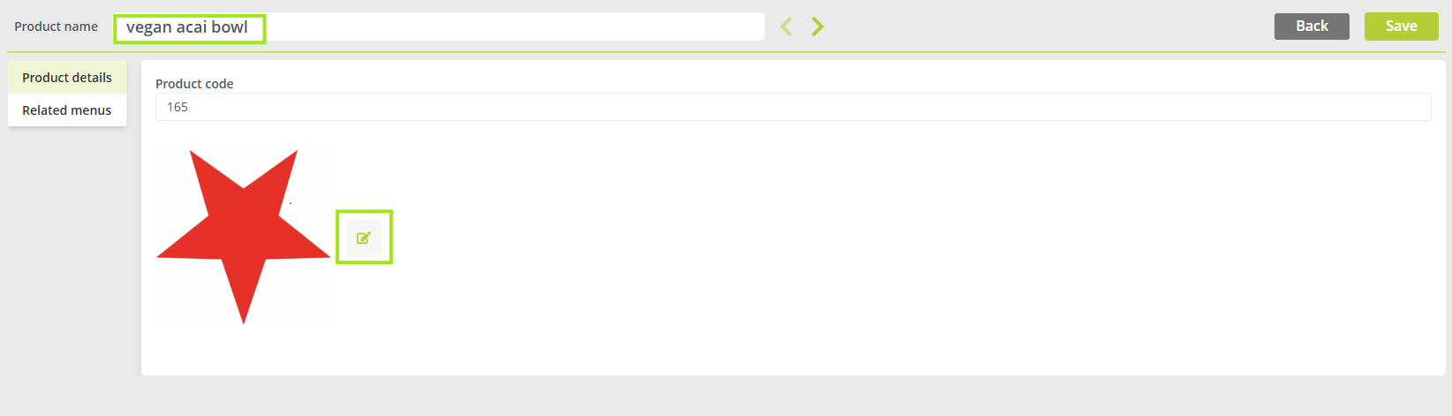The image size is (1452, 416).
Task: Click the edit image pencil icon
Action: coord(363,238)
